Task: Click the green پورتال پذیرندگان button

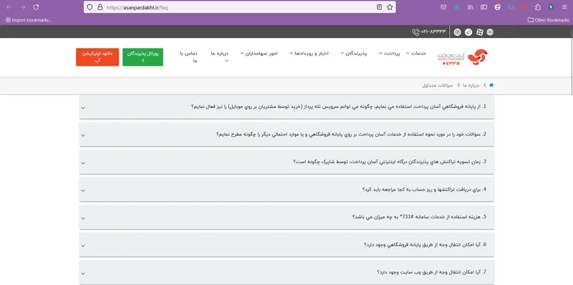Action: click(x=143, y=57)
